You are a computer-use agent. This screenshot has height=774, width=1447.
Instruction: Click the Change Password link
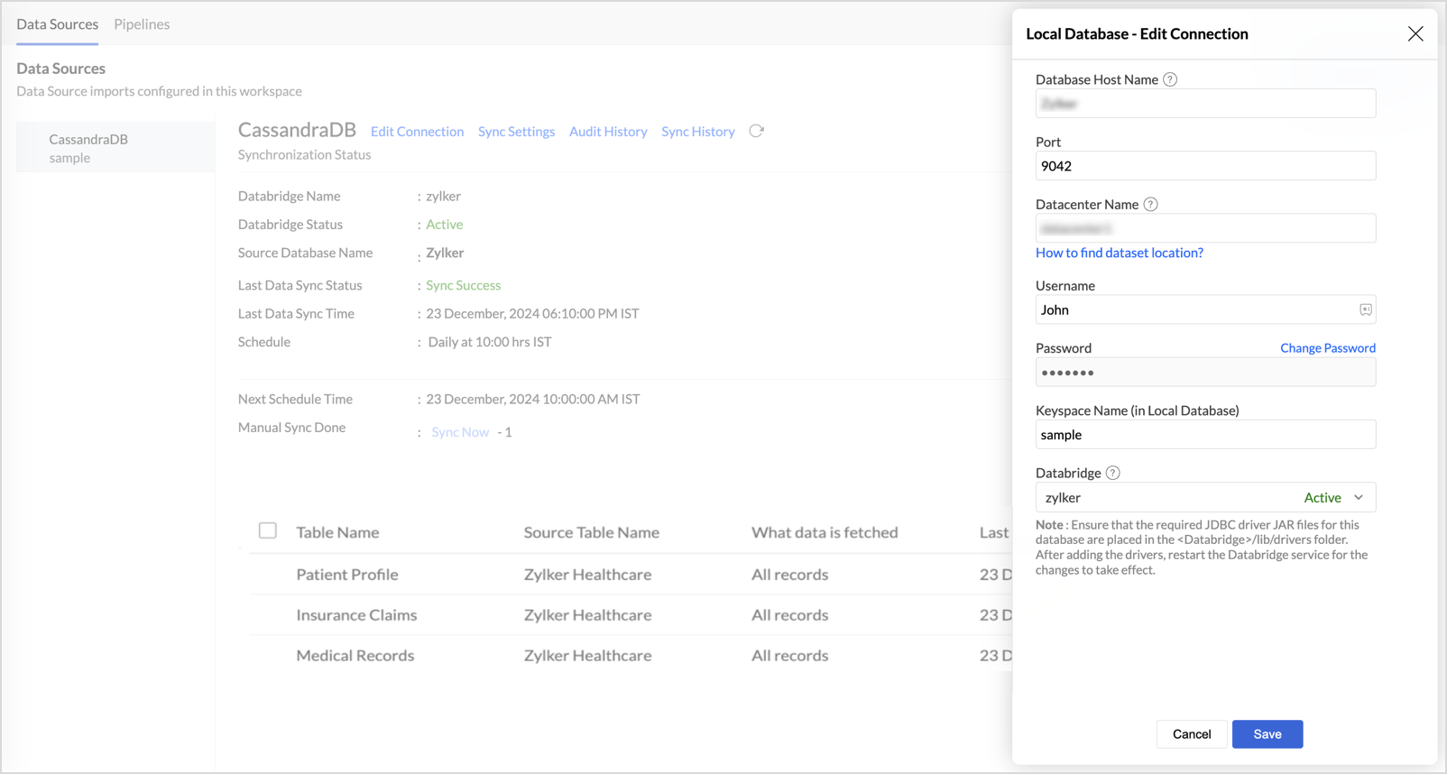pyautogui.click(x=1327, y=348)
